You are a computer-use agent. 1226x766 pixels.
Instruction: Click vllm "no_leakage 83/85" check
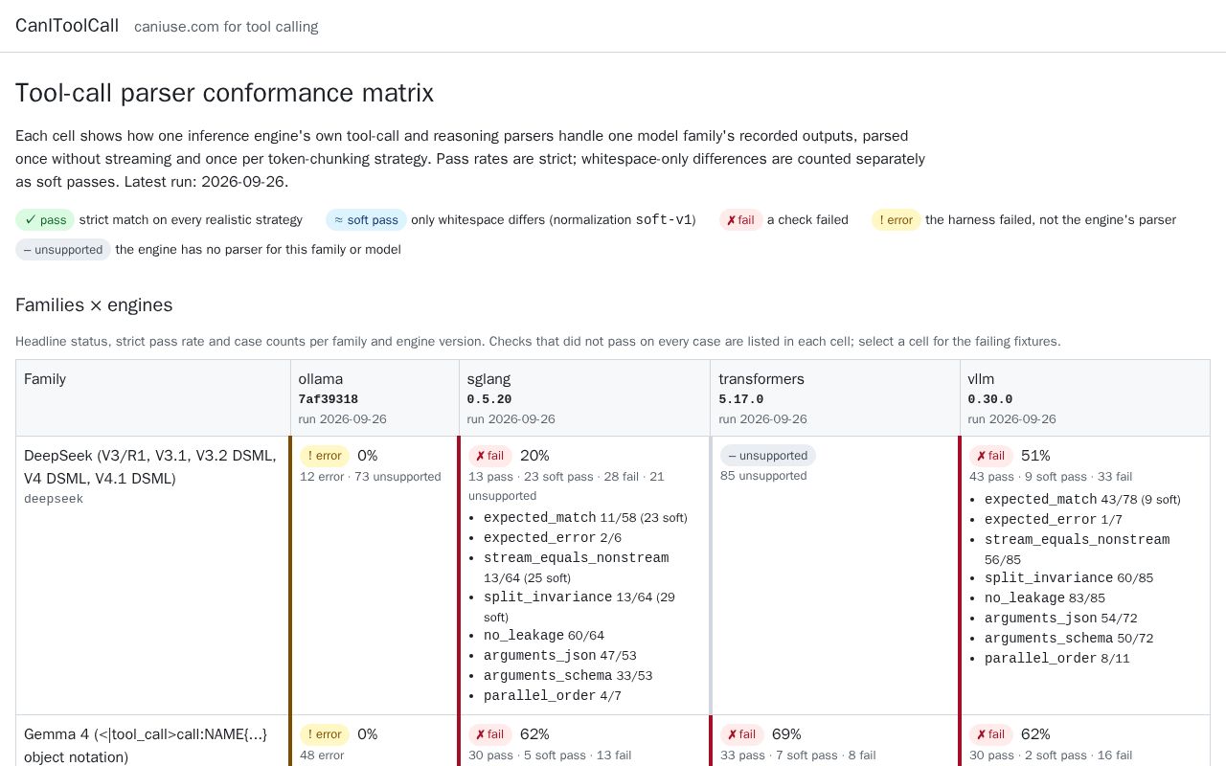pos(1045,598)
